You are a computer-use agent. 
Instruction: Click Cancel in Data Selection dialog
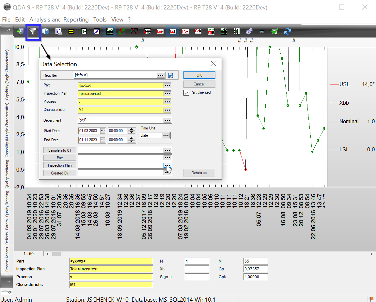pos(199,84)
